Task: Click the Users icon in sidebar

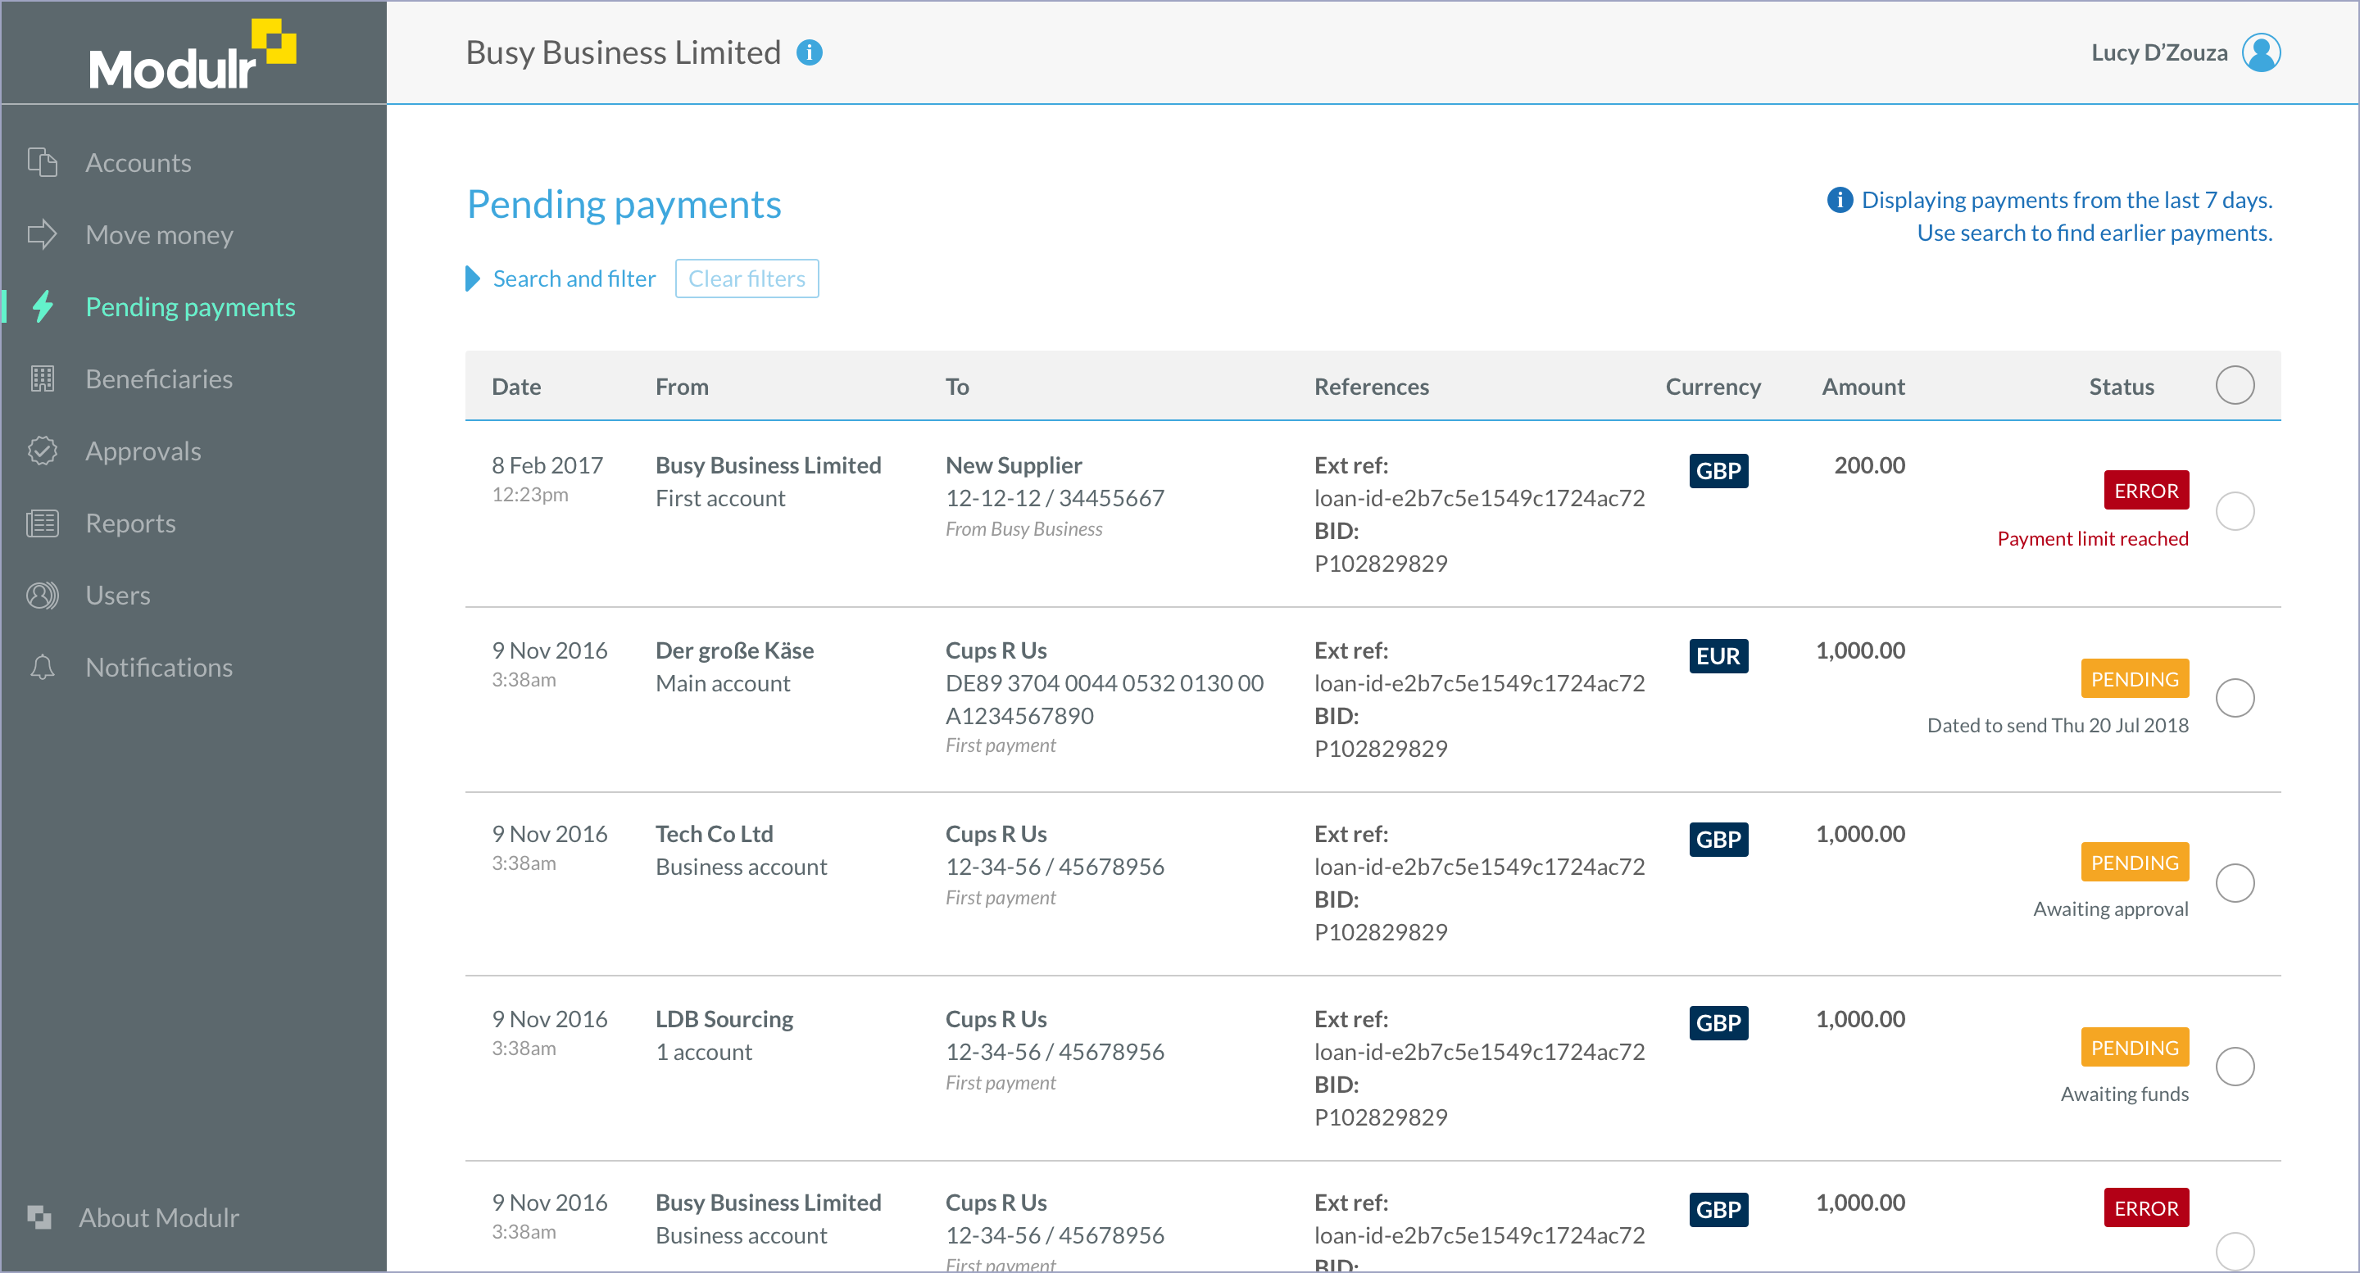Action: pyautogui.click(x=42, y=596)
